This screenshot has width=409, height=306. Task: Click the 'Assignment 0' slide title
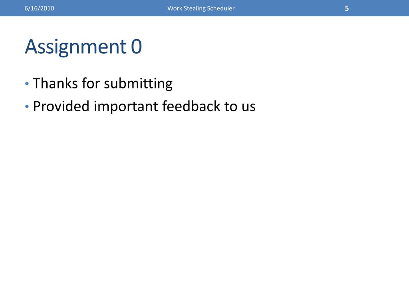(83, 47)
